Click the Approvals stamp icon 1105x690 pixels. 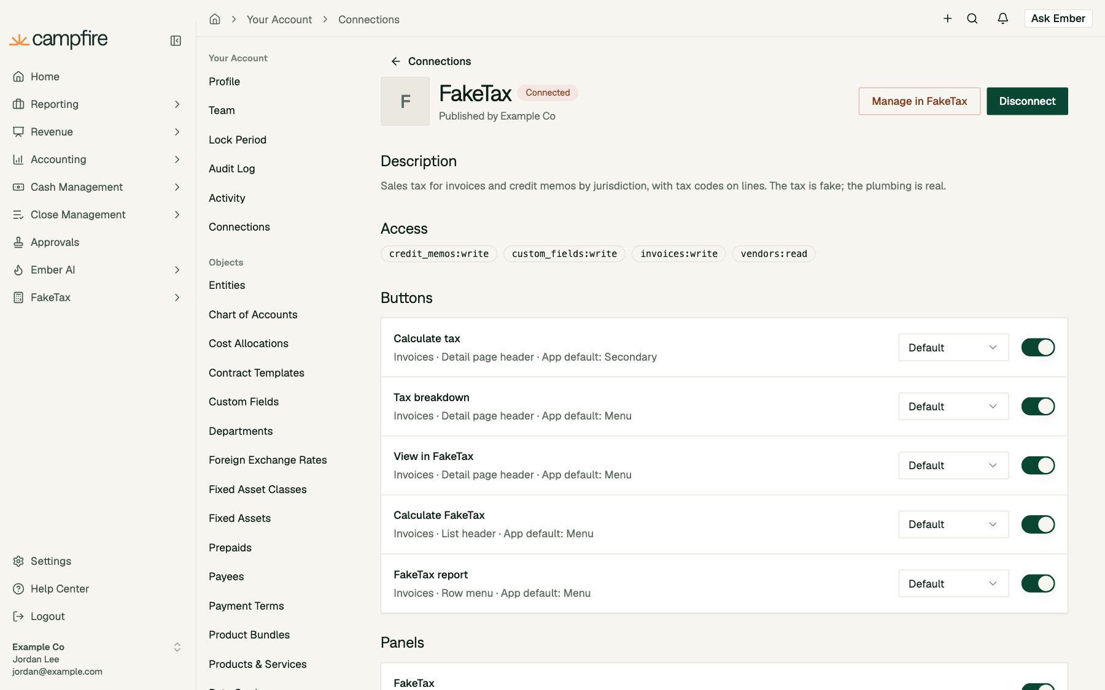click(18, 242)
